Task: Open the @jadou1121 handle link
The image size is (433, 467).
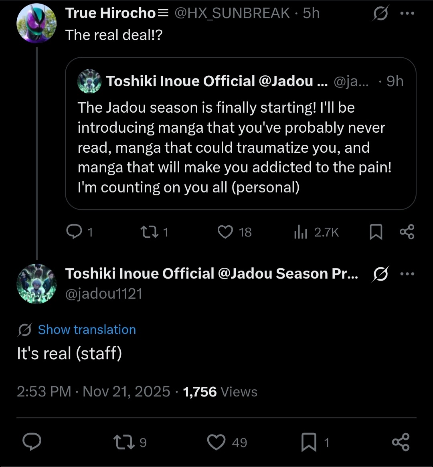Action: click(104, 294)
